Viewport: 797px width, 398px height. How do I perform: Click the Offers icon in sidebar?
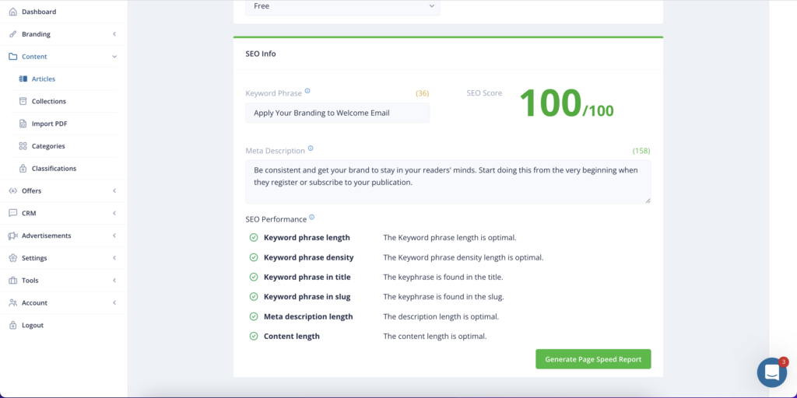click(13, 190)
